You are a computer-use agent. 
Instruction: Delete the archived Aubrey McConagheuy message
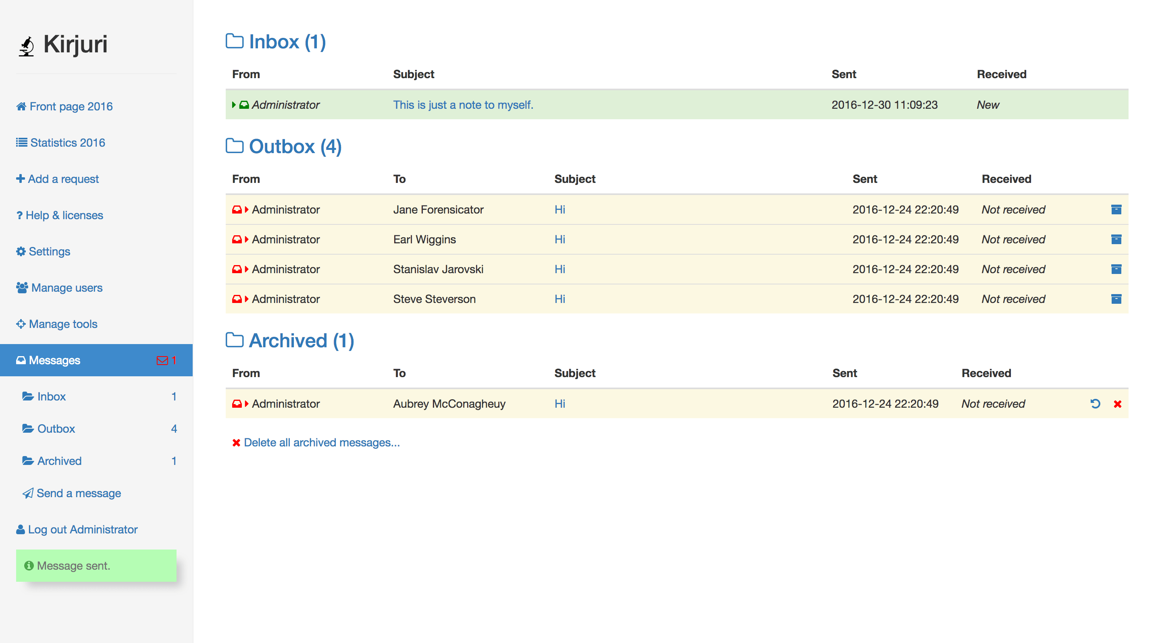[x=1117, y=404]
